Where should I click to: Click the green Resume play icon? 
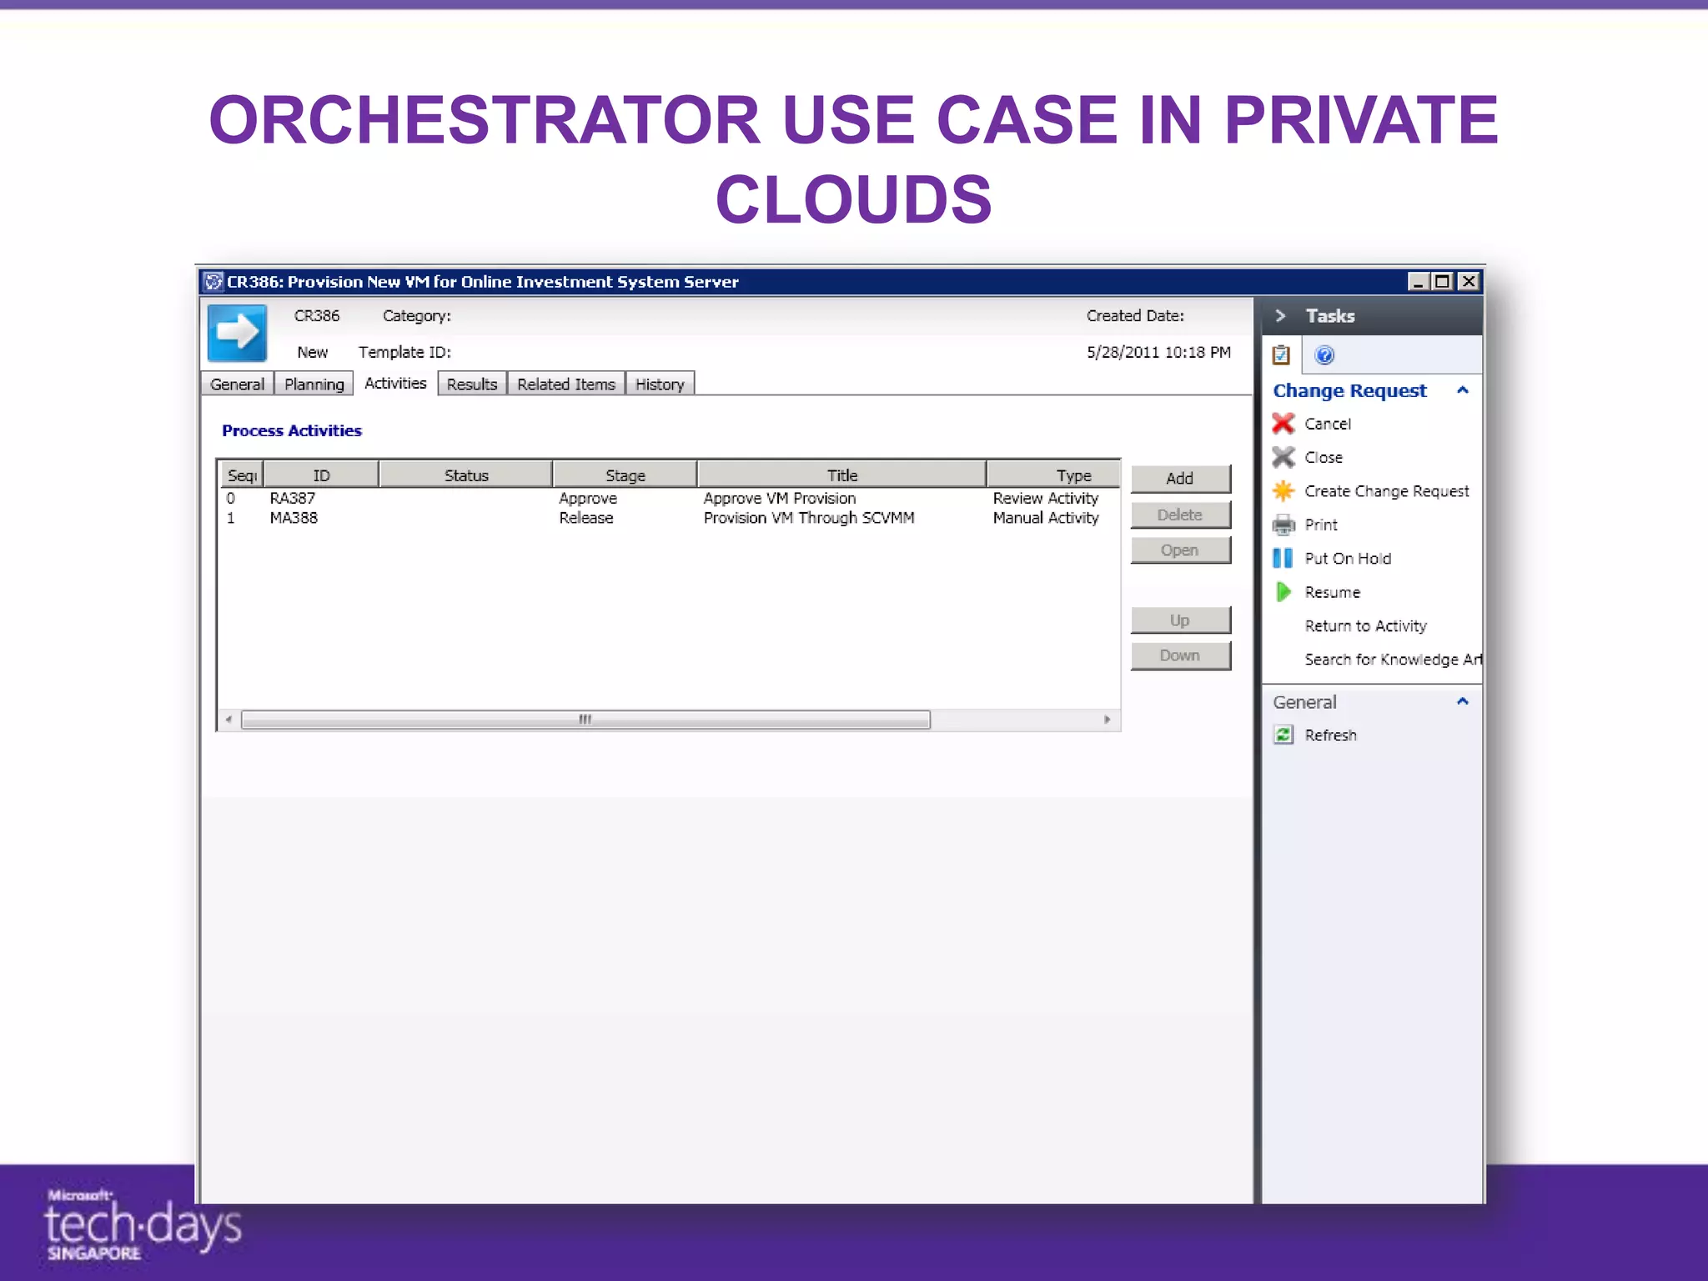tap(1283, 592)
